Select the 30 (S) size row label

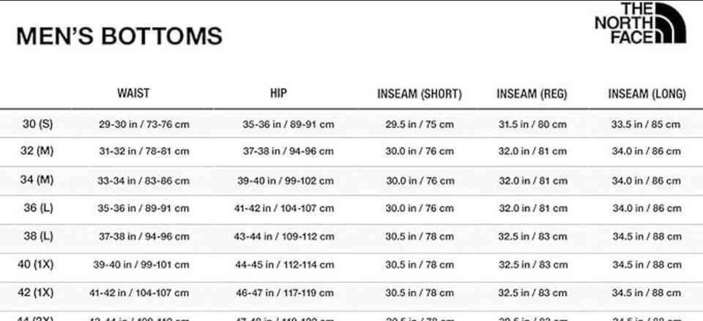click(37, 124)
